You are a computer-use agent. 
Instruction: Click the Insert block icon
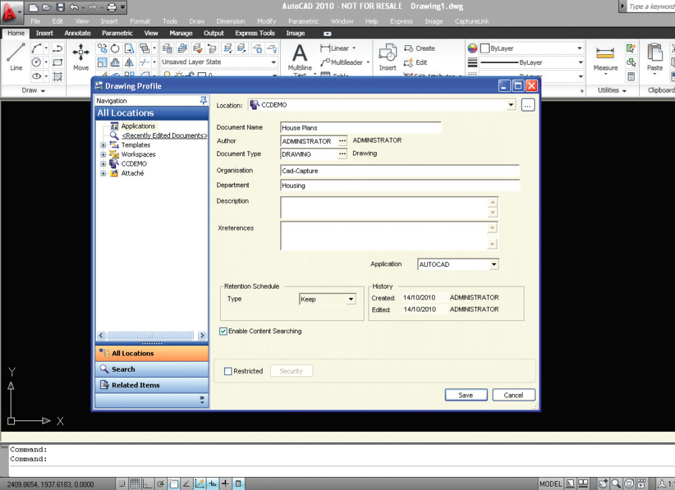tap(387, 57)
